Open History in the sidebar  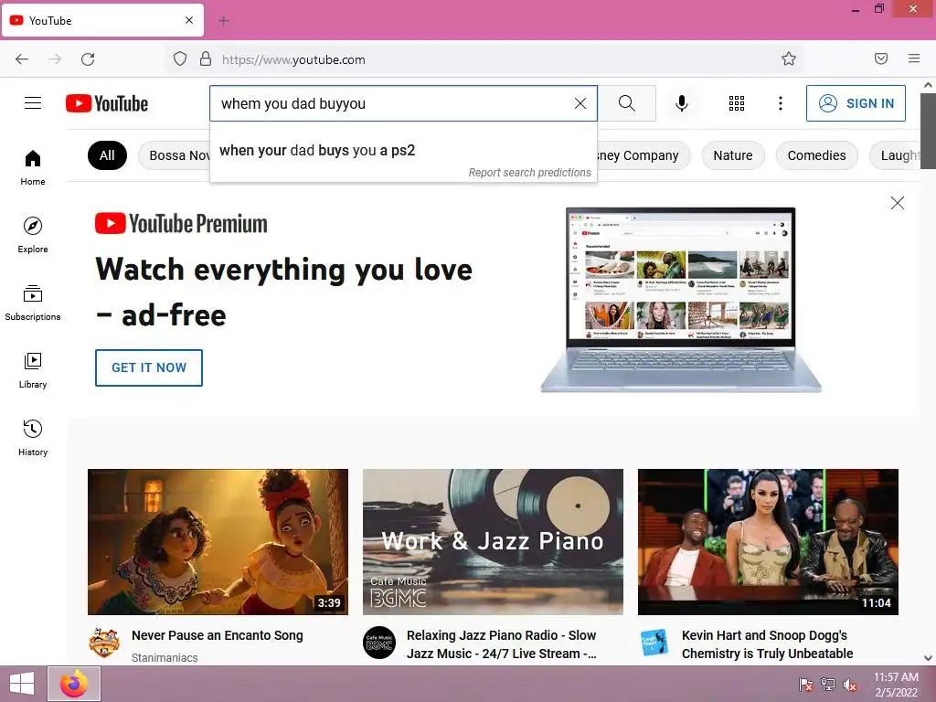pos(33,438)
